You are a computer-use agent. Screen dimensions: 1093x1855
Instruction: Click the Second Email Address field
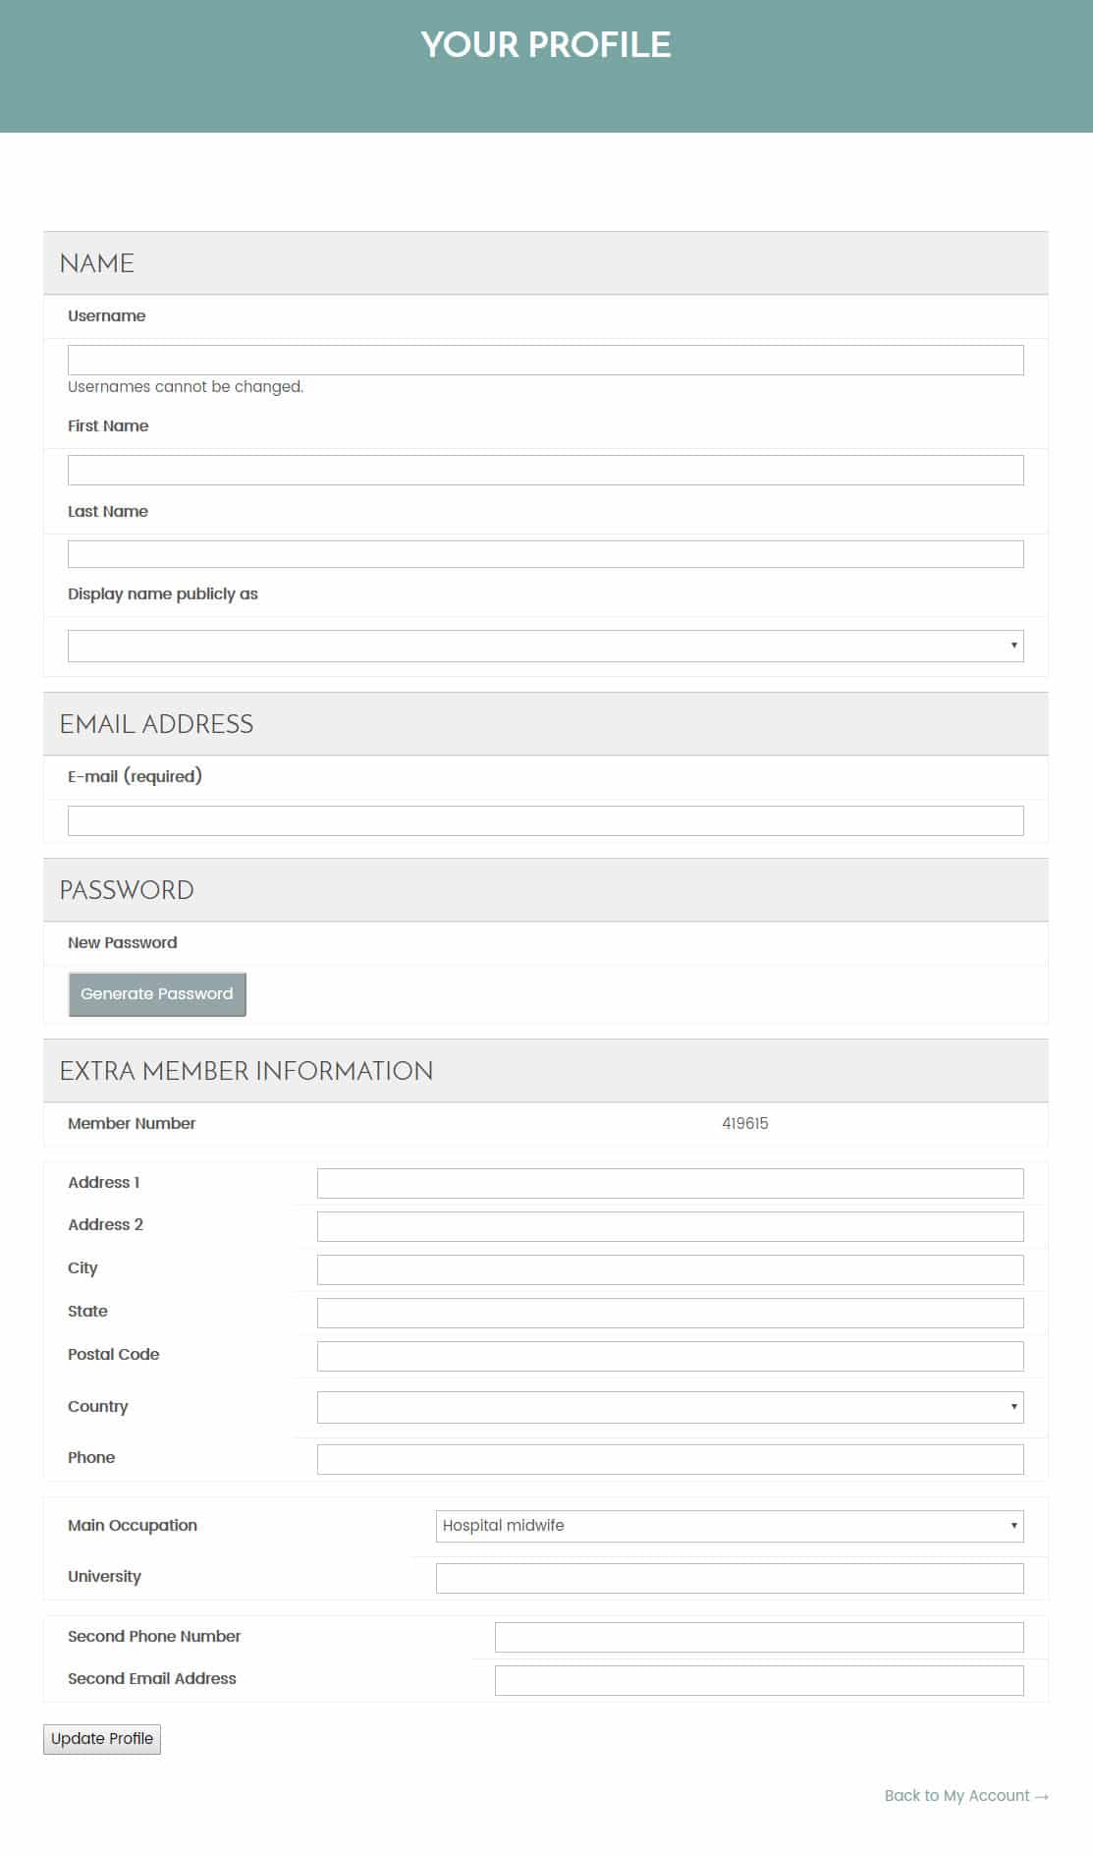[x=758, y=1680]
